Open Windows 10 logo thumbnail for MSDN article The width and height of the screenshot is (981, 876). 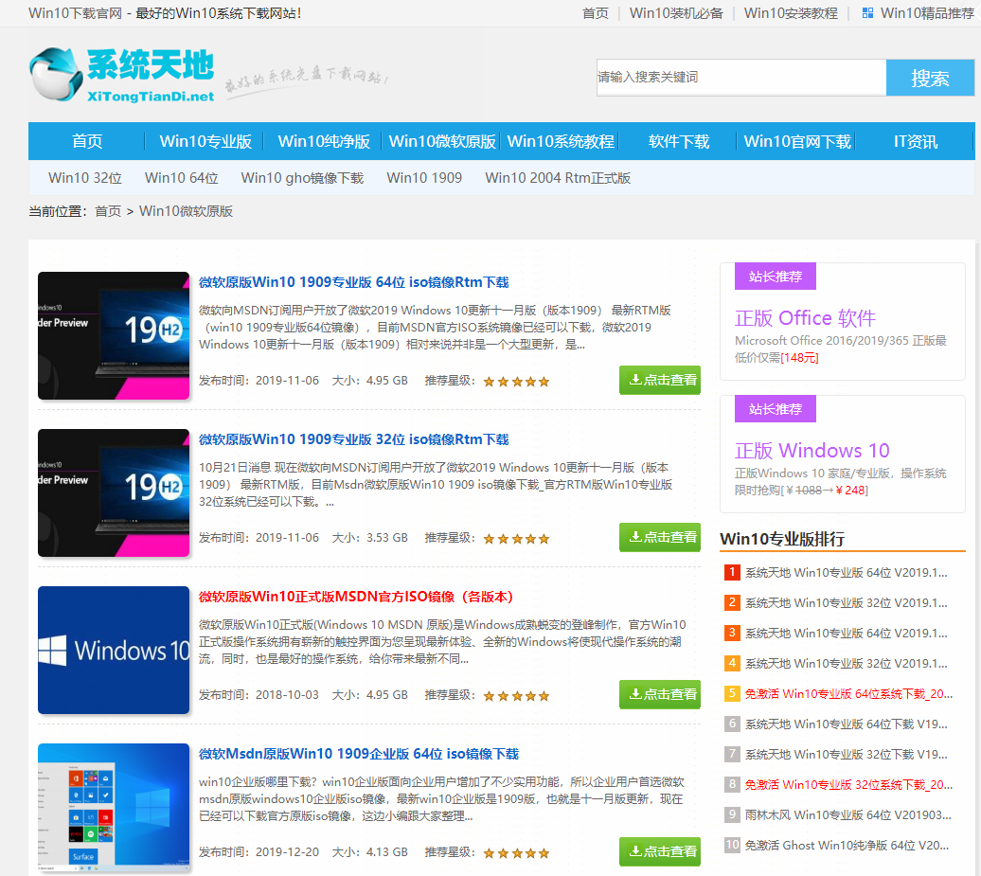pos(114,650)
